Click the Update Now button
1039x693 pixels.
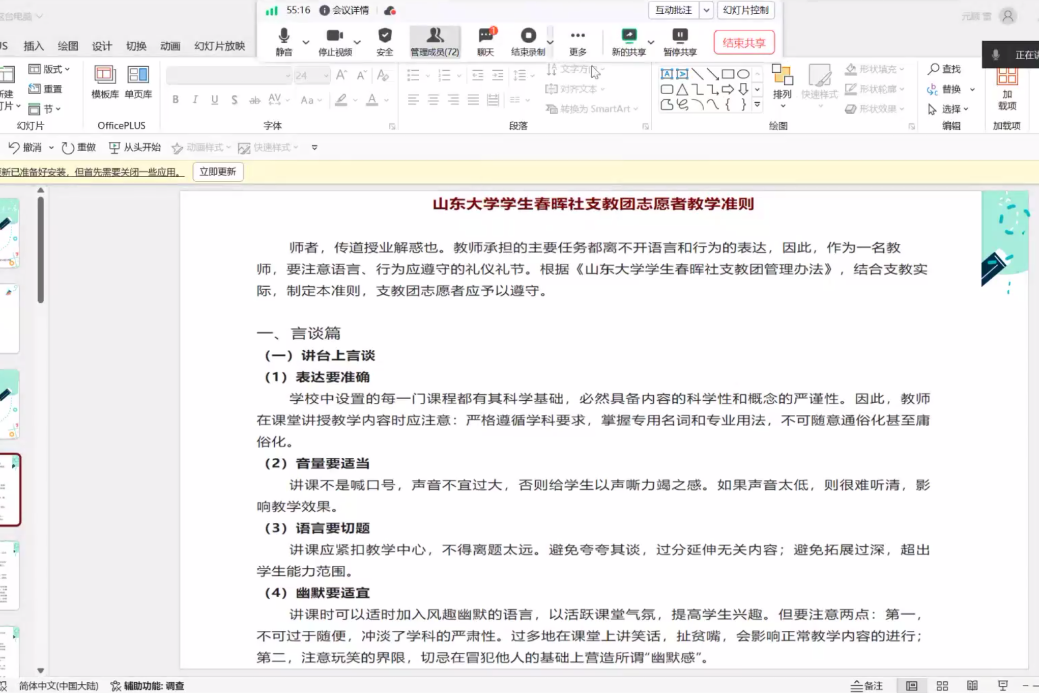[218, 172]
